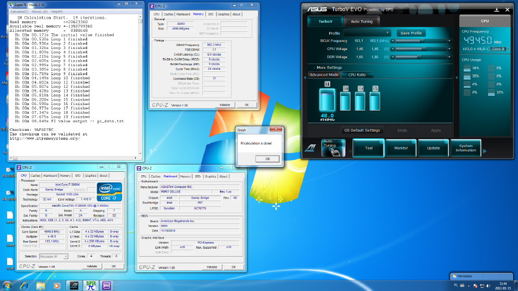Click the left-edge arrow of the TurboV panel

[305, 78]
